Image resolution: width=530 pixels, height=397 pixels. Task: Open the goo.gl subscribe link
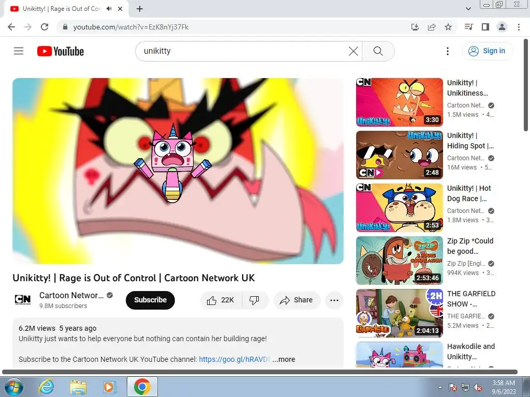pos(234,359)
